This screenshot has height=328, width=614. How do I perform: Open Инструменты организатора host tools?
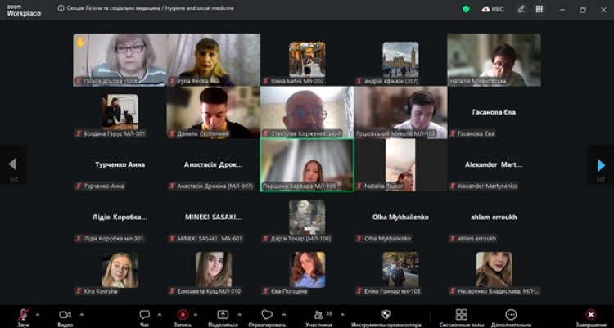tap(386, 315)
